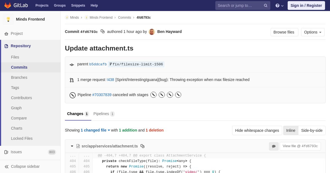Toggle Hide whitespace changes
The height and width of the screenshot is (173, 330).
[257, 130]
